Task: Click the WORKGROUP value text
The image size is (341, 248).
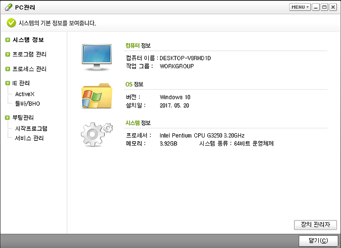Action: (177, 66)
